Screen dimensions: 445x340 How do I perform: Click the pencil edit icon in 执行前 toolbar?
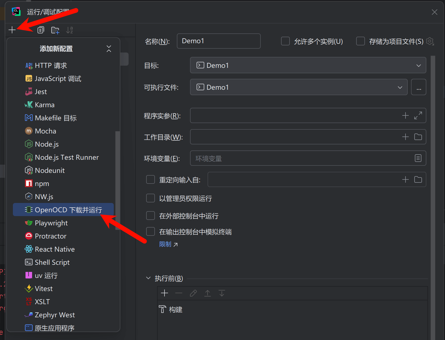point(193,293)
